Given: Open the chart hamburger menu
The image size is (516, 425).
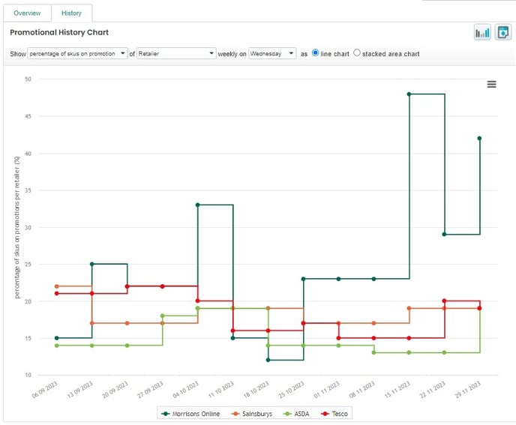Looking at the screenshot, I should point(492,85).
